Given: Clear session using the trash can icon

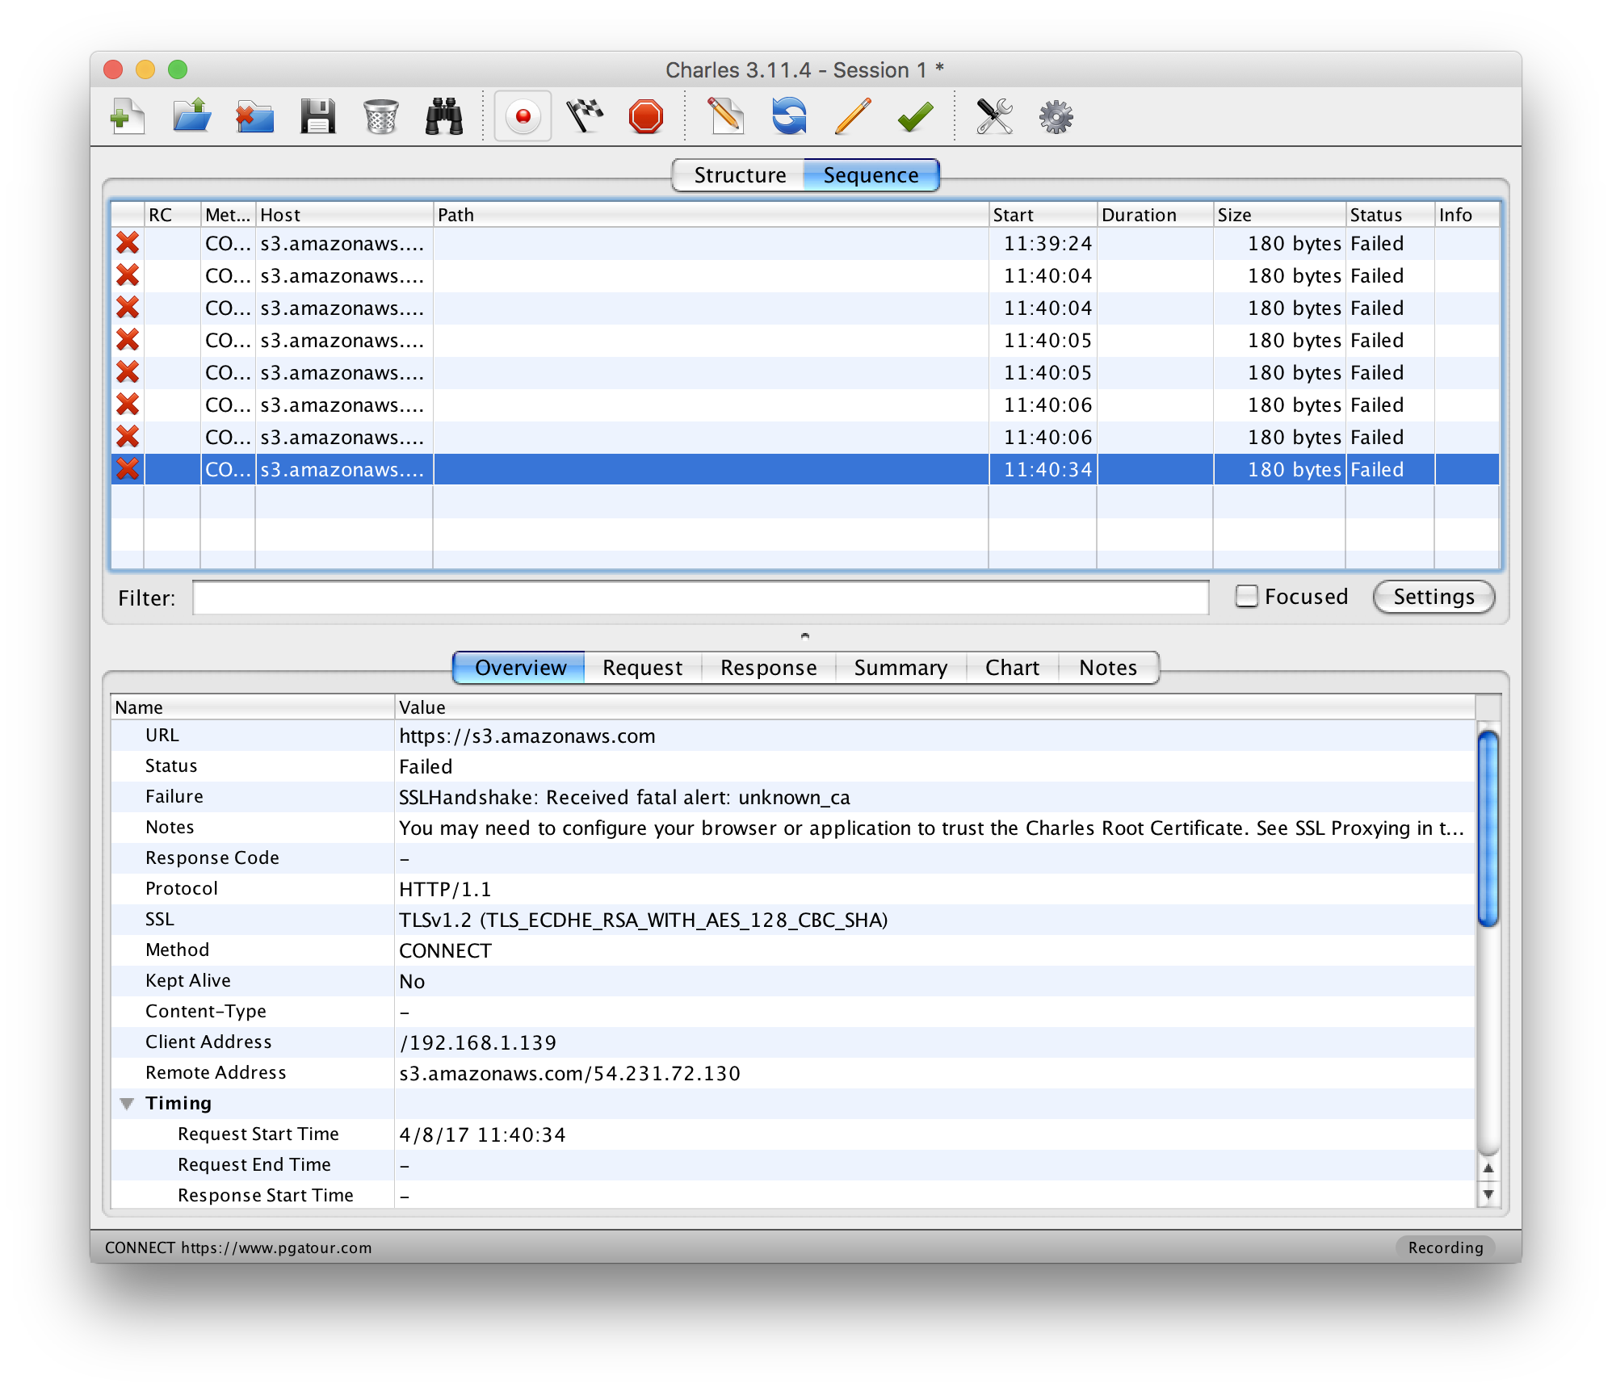Looking at the screenshot, I should 380,117.
